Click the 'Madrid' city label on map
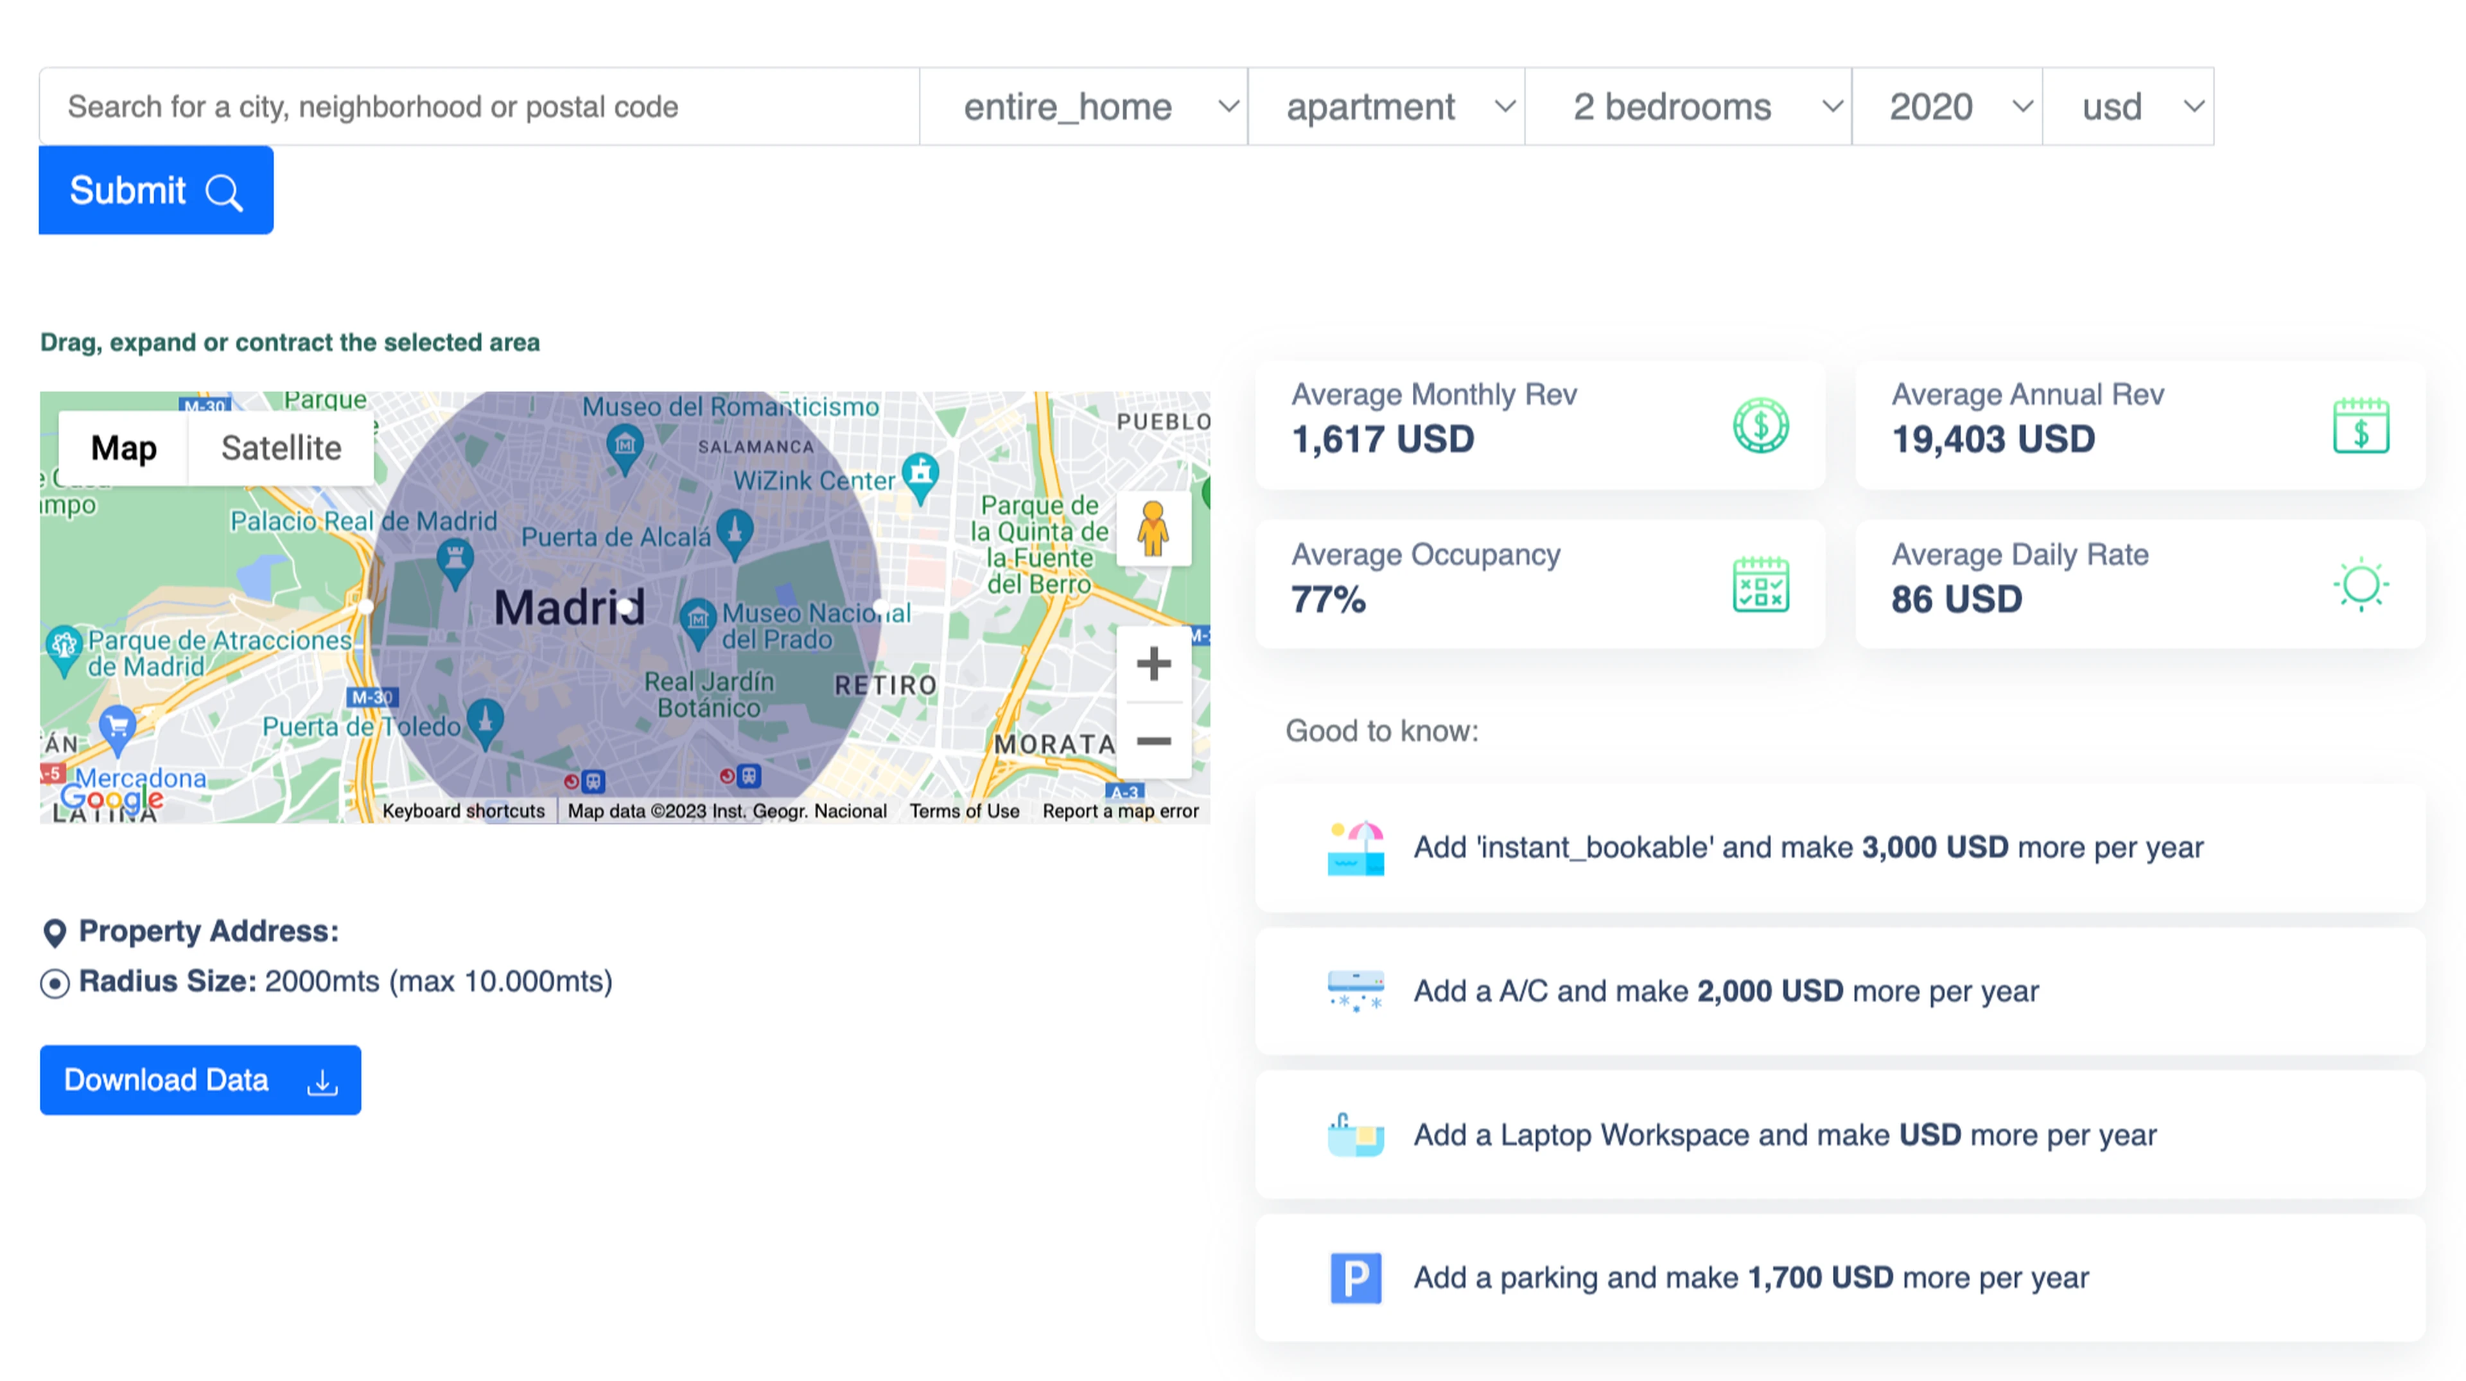Viewport: 2466px width, 1381px height. 570,607
